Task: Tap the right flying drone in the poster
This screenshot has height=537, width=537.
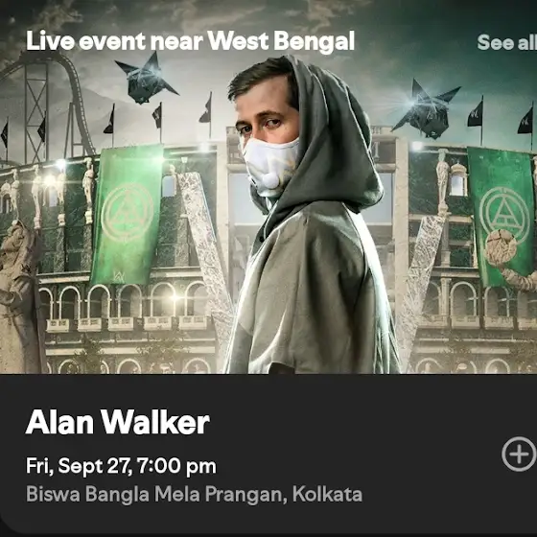Action: [x=427, y=108]
